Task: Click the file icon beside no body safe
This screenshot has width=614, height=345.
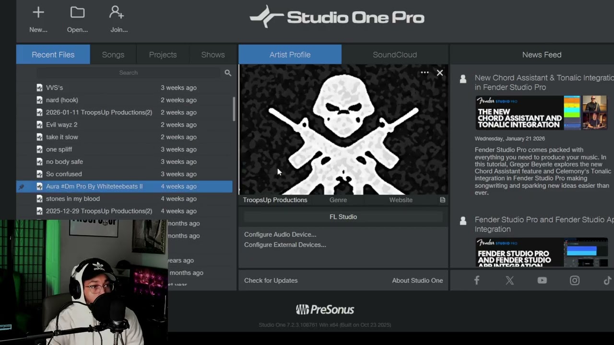Action: coord(40,162)
